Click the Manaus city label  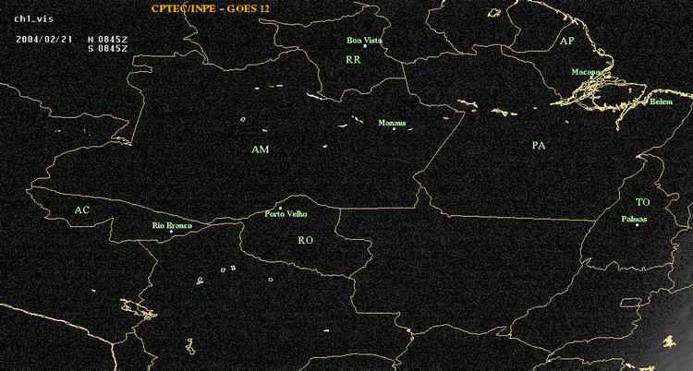point(392,124)
